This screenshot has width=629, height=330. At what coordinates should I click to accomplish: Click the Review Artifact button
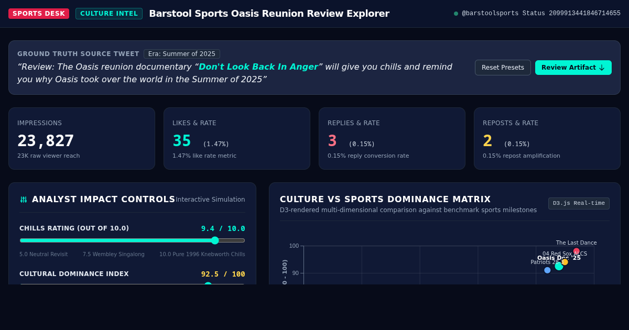coord(573,68)
